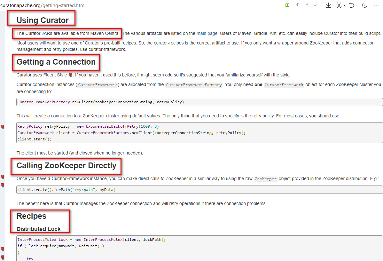Click the "Recipes" heading

coord(32,216)
